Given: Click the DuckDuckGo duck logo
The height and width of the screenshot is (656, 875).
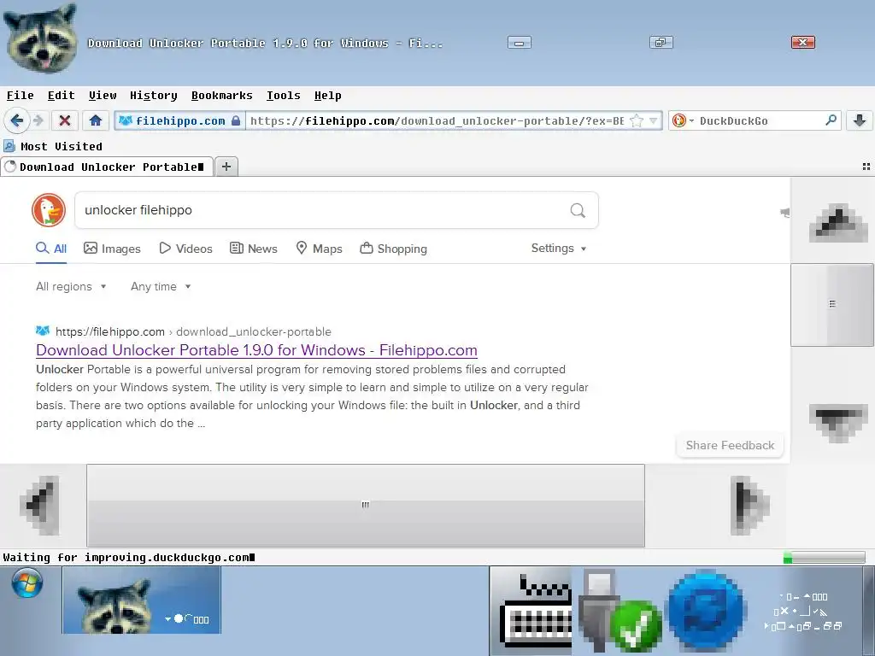Looking at the screenshot, I should tap(49, 210).
